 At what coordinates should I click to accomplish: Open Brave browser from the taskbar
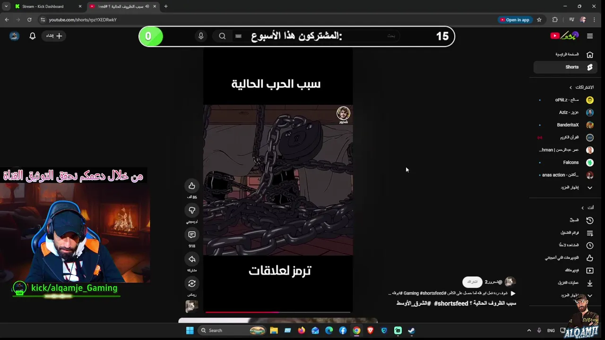370,331
